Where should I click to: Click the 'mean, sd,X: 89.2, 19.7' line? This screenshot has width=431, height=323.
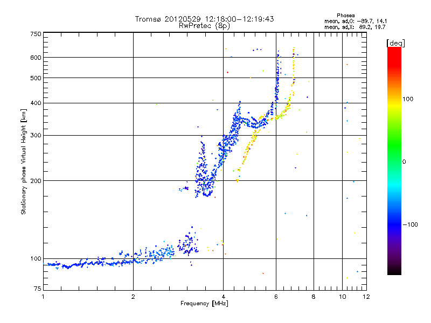[x=355, y=27]
